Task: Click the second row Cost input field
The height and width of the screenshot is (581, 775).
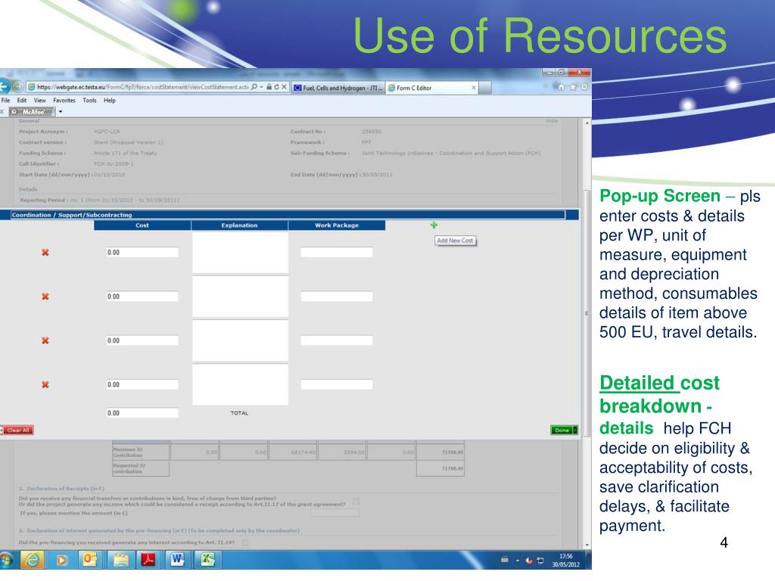Action: pos(142,297)
